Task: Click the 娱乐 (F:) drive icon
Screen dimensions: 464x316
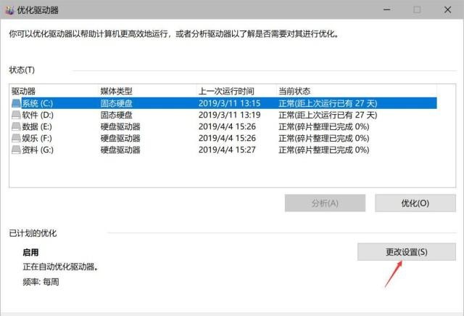Action: pos(16,138)
